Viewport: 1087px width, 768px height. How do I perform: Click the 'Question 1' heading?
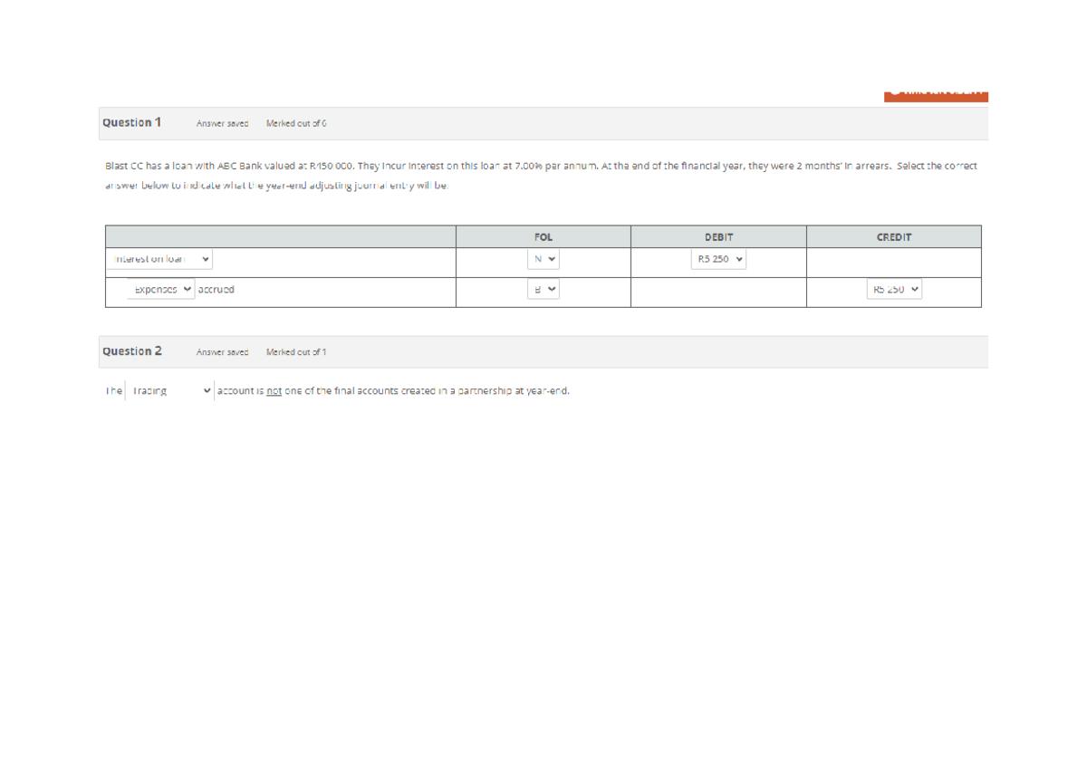click(132, 122)
